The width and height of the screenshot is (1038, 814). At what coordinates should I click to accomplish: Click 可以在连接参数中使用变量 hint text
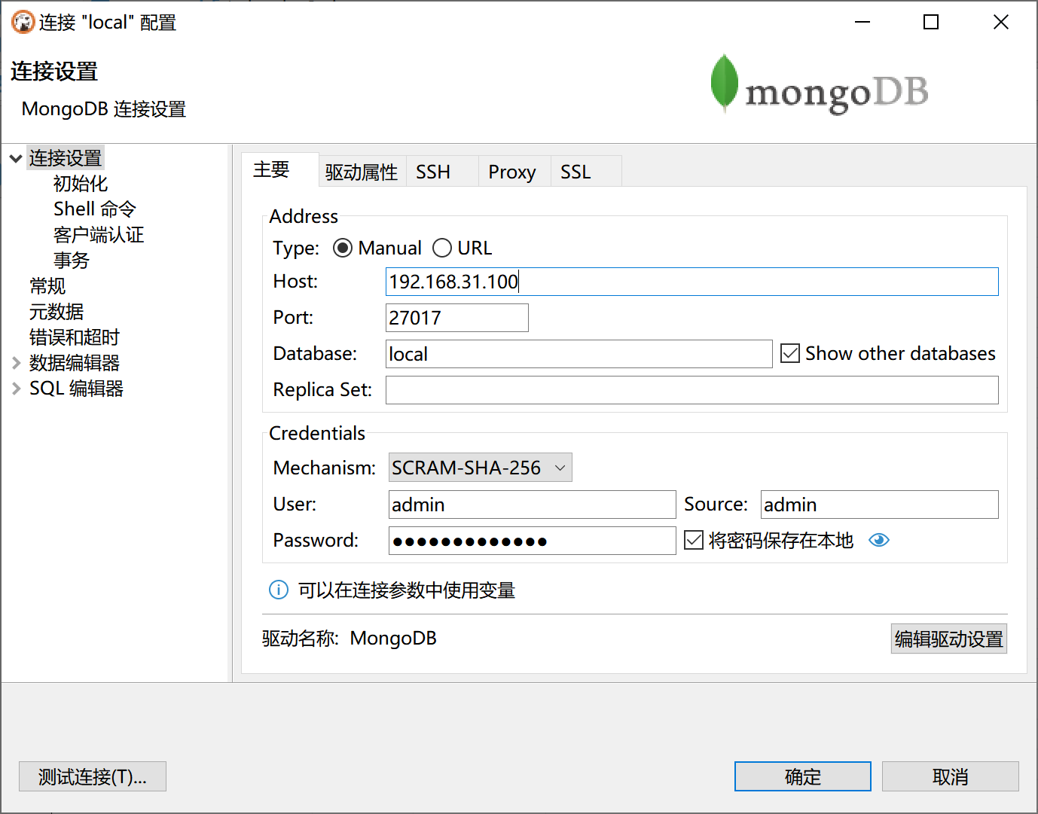tap(407, 590)
